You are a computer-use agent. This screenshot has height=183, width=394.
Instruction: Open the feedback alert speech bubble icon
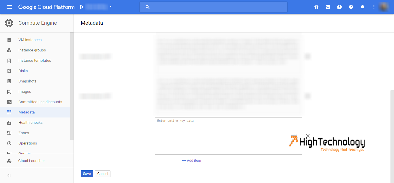point(339,7)
